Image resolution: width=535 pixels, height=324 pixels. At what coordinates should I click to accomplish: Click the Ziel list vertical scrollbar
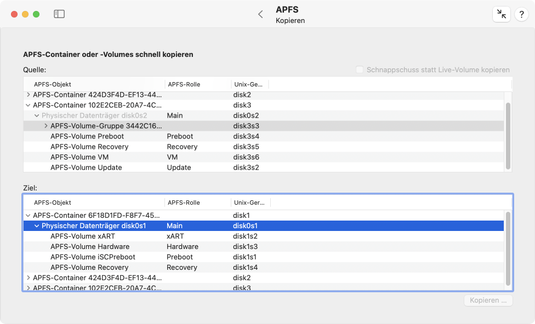tap(508, 248)
